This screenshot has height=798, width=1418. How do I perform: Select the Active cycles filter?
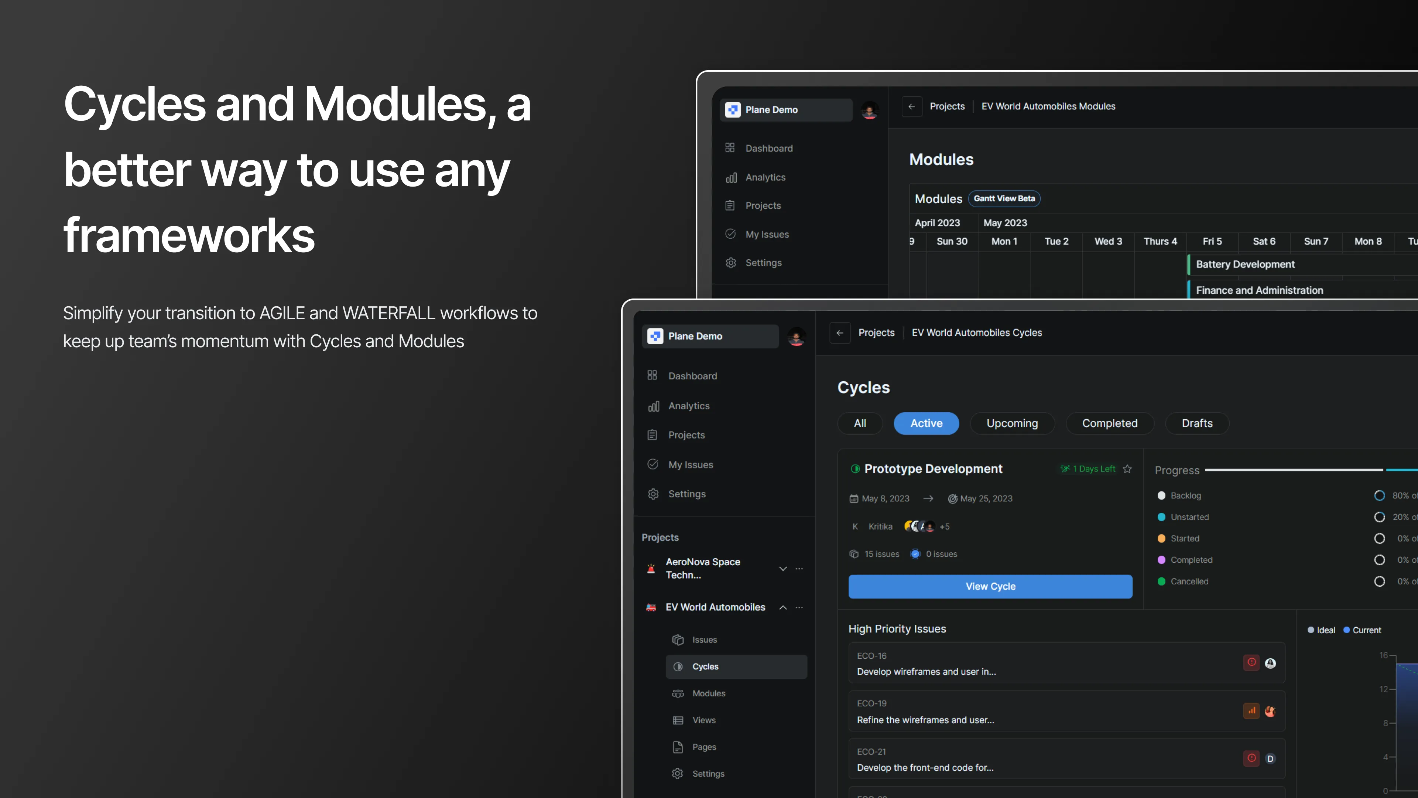tap(926, 423)
